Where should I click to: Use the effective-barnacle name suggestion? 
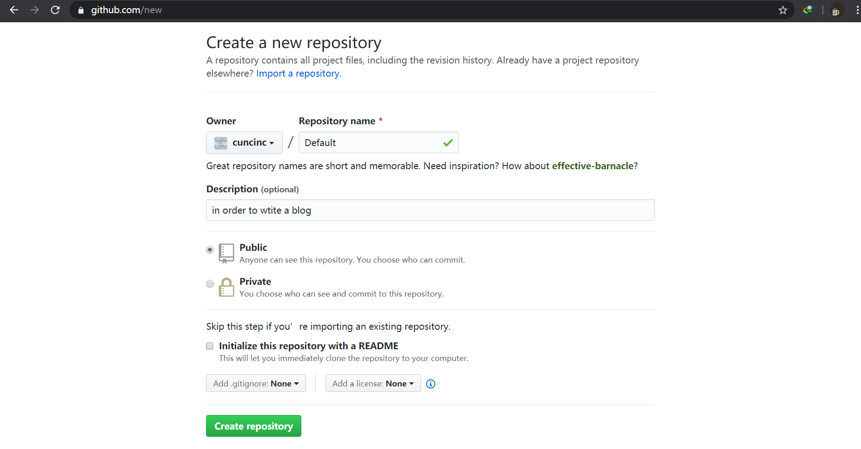pos(592,166)
